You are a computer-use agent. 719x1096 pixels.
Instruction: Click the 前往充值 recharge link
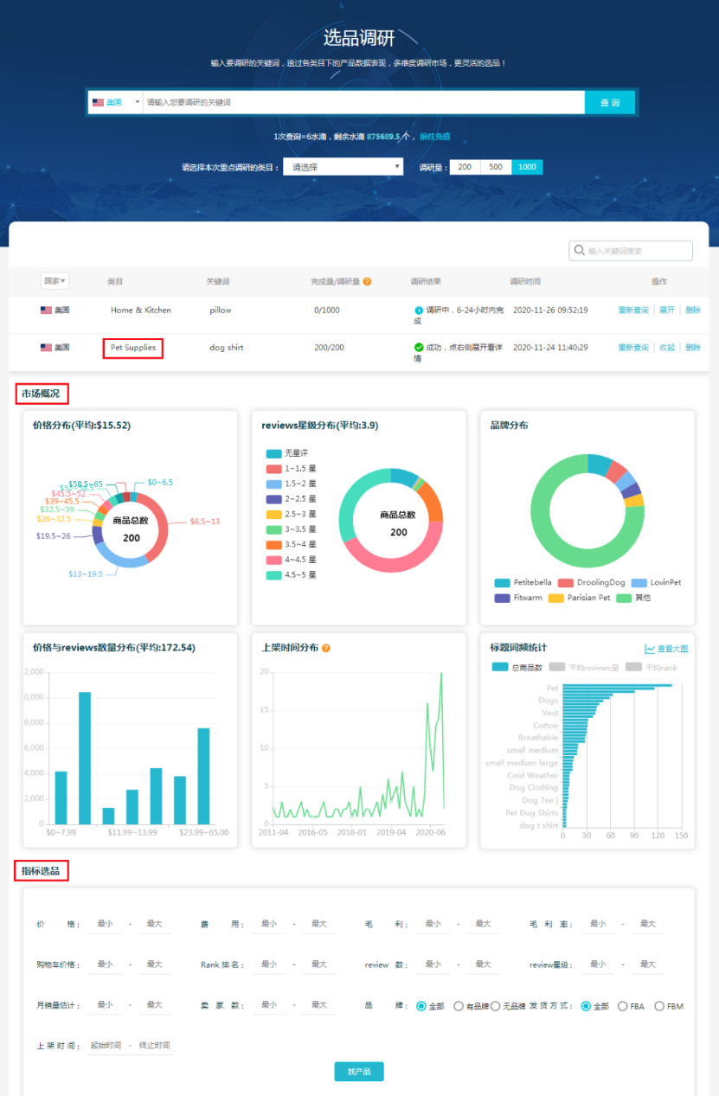coord(434,137)
